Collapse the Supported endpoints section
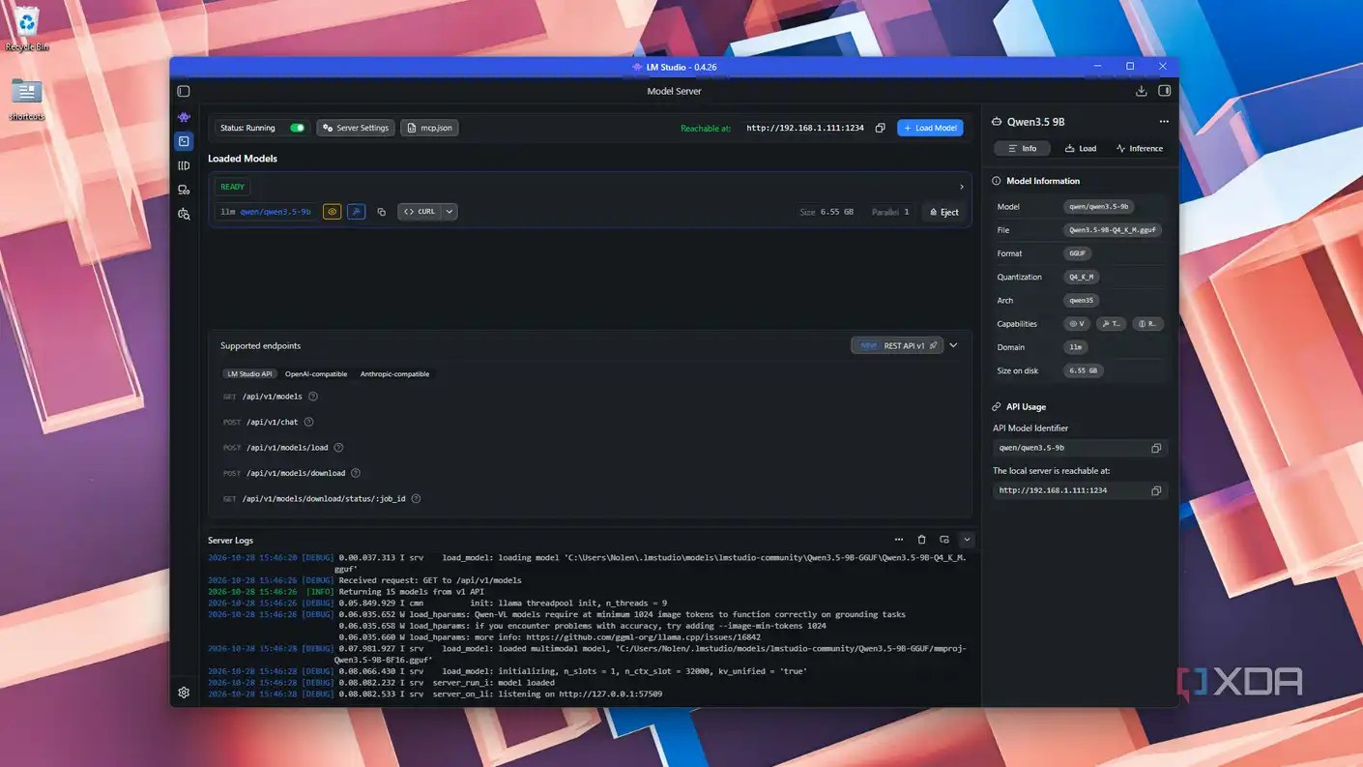 [953, 345]
